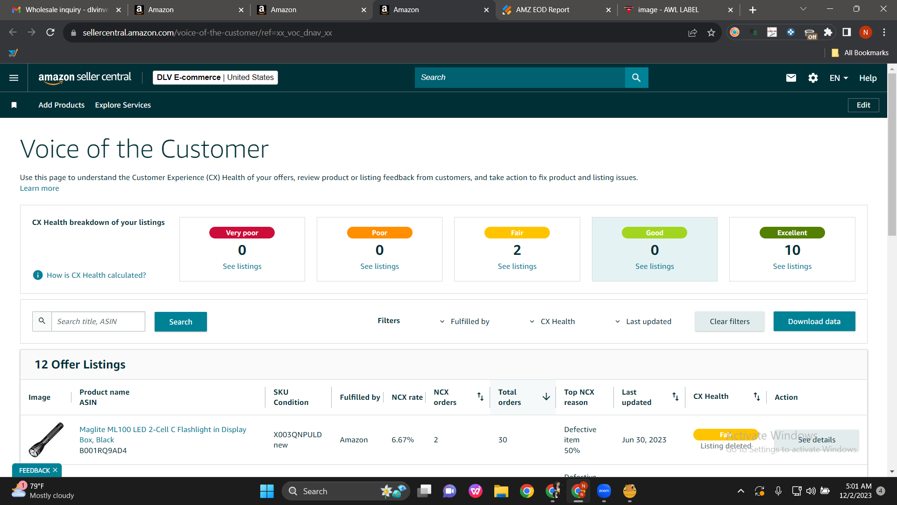The image size is (897, 505).
Task: Share this page from the address bar
Action: (x=692, y=32)
